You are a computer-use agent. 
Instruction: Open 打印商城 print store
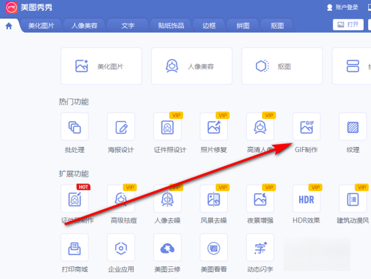tap(74, 247)
